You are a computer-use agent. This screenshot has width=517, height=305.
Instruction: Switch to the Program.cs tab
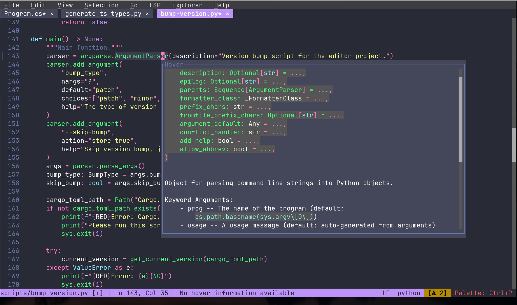25,14
